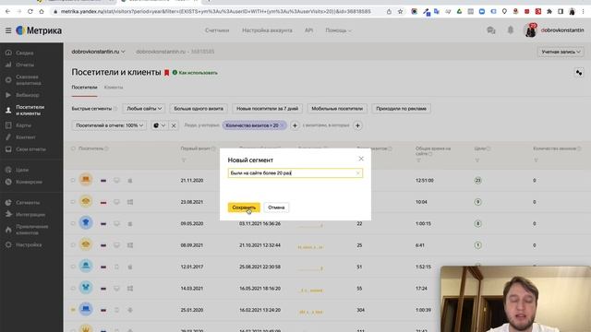Image resolution: width=591 pixels, height=332 pixels.
Task: Expand Посетителей в отчете: 100% dropdown
Action: (x=109, y=125)
